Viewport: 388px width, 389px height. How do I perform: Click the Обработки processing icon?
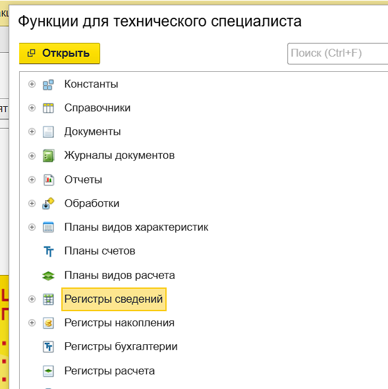click(48, 204)
